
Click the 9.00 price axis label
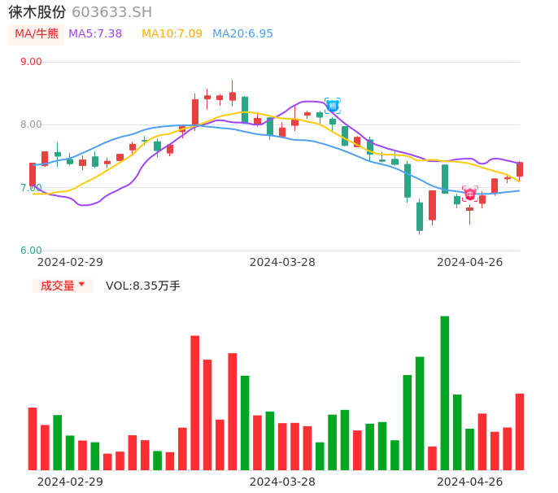tap(31, 62)
